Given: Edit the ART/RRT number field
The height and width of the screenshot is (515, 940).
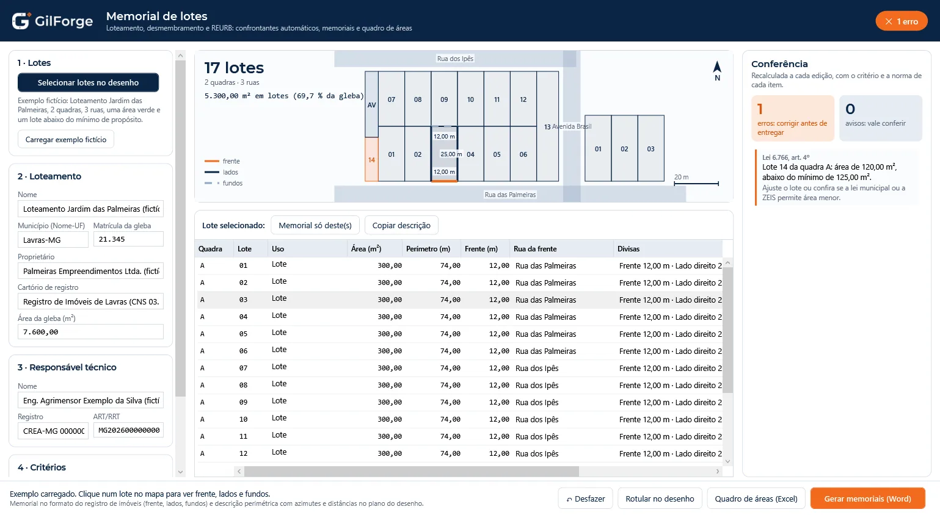Looking at the screenshot, I should 128,430.
